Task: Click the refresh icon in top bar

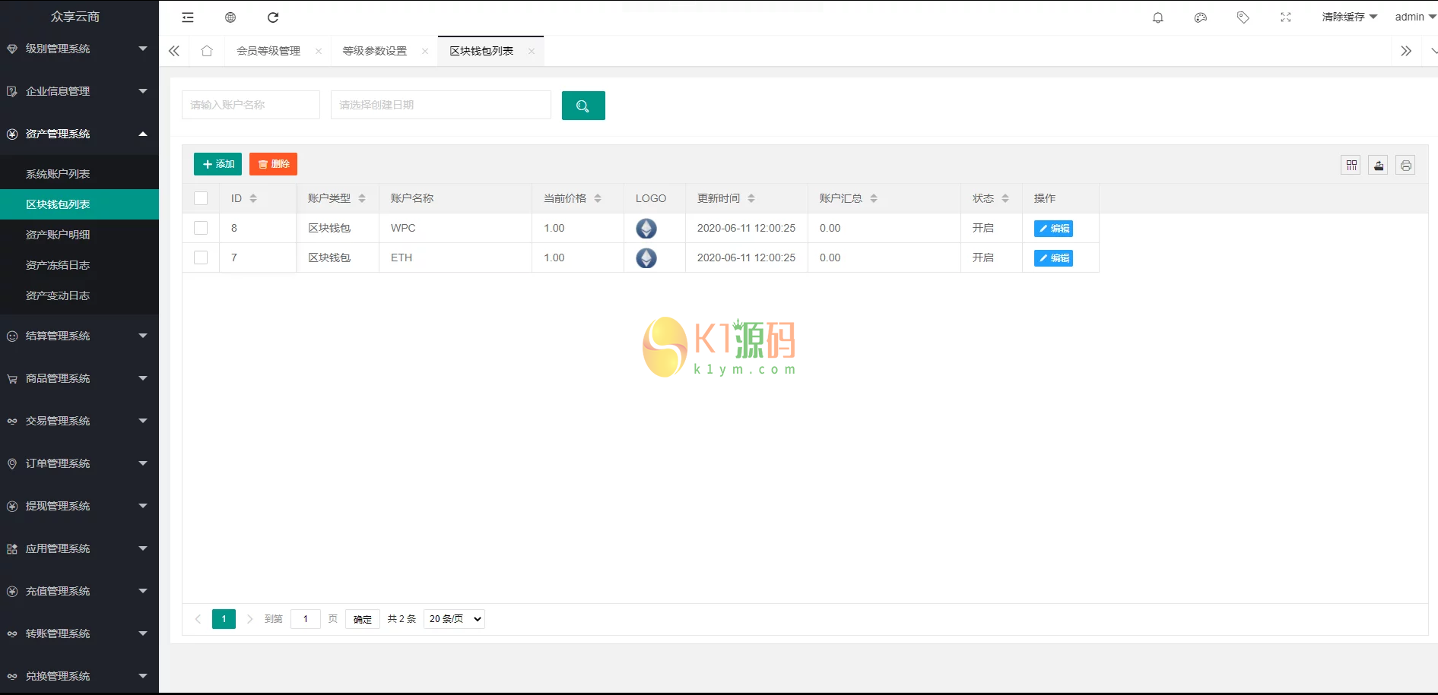Action: click(x=273, y=17)
